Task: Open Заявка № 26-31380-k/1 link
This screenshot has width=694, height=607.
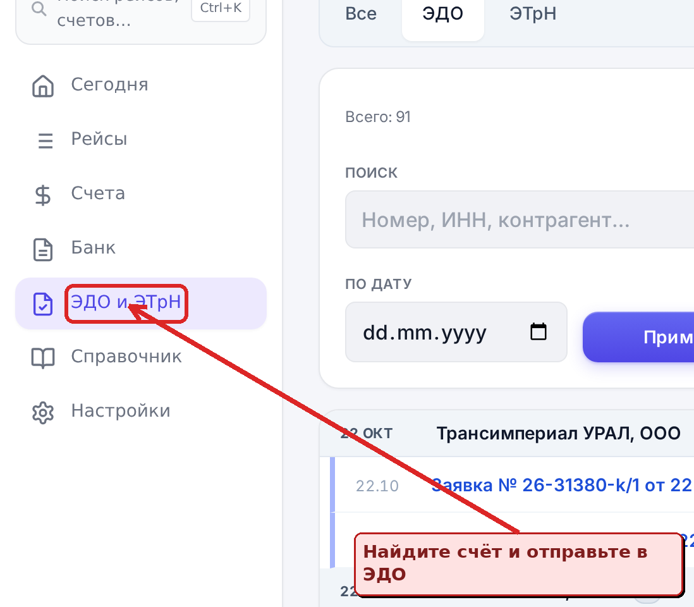Action: (562, 485)
